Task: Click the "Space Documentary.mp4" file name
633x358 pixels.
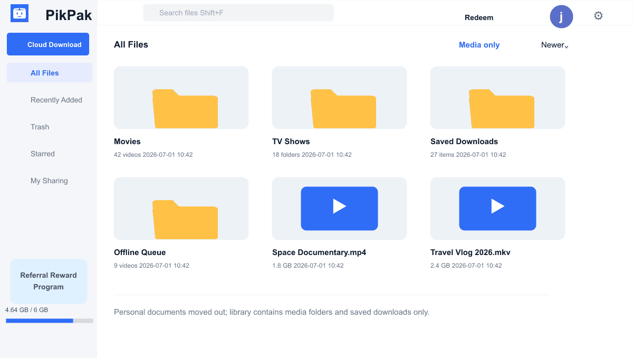Action: click(319, 252)
